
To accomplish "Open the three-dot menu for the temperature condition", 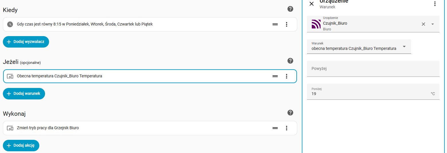I will pyautogui.click(x=286, y=76).
